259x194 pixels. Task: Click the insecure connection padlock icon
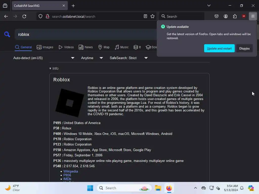pyautogui.click(x=47, y=16)
